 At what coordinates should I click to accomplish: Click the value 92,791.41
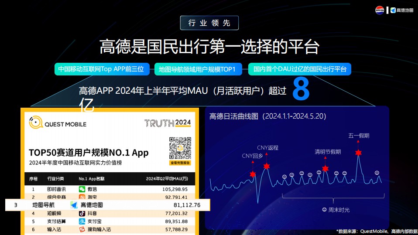tap(176, 197)
